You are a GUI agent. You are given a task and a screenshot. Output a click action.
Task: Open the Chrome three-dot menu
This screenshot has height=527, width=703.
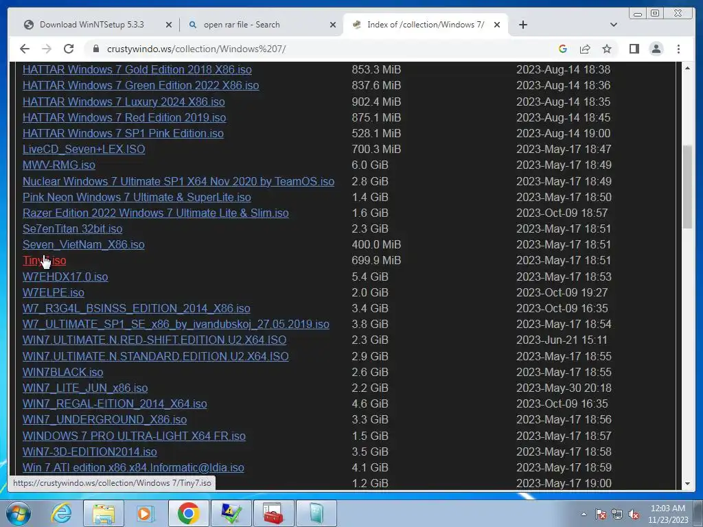pos(679,49)
